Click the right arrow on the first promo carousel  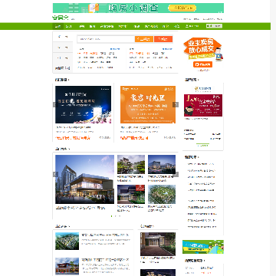[176, 104]
